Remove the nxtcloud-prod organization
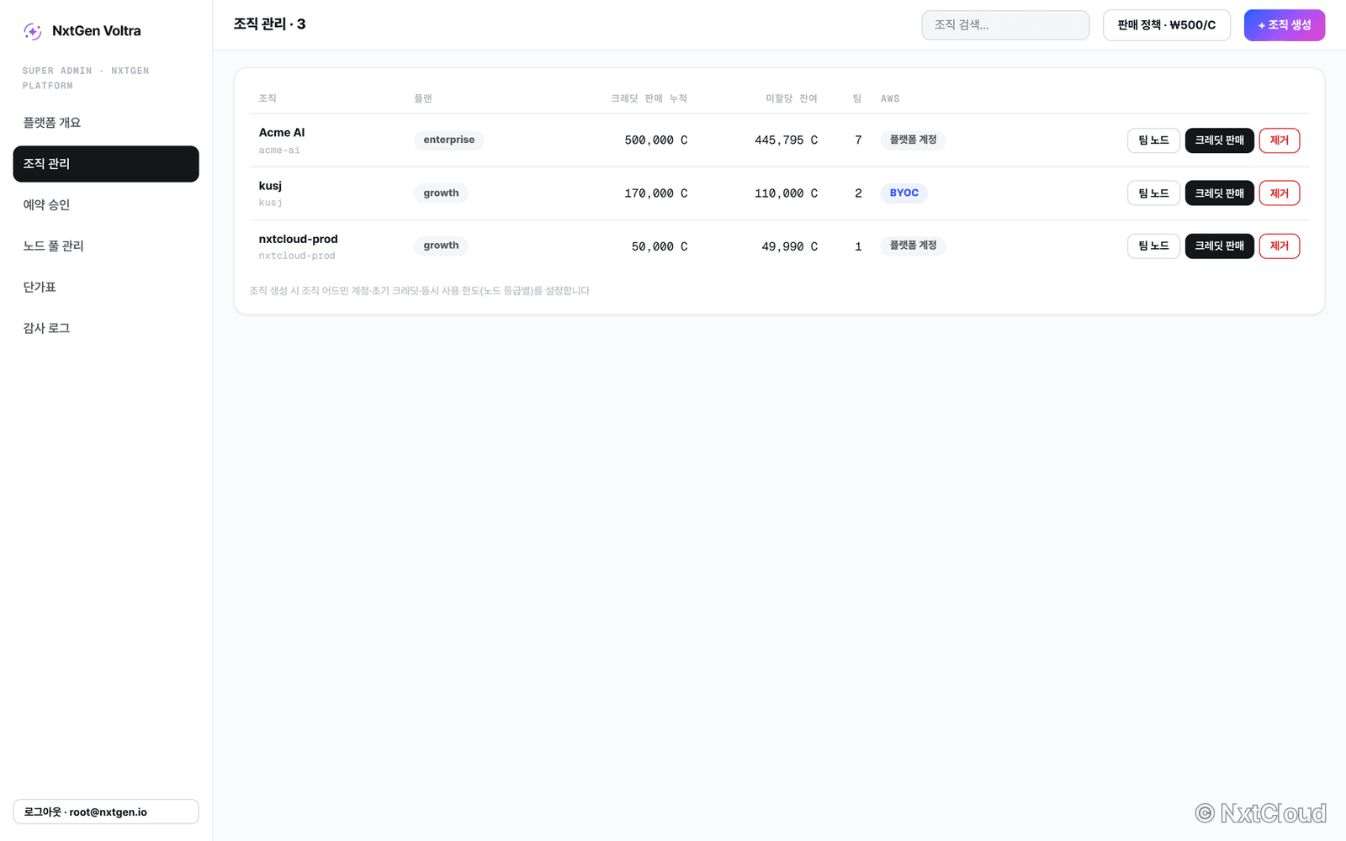1346x841 pixels. pos(1280,246)
